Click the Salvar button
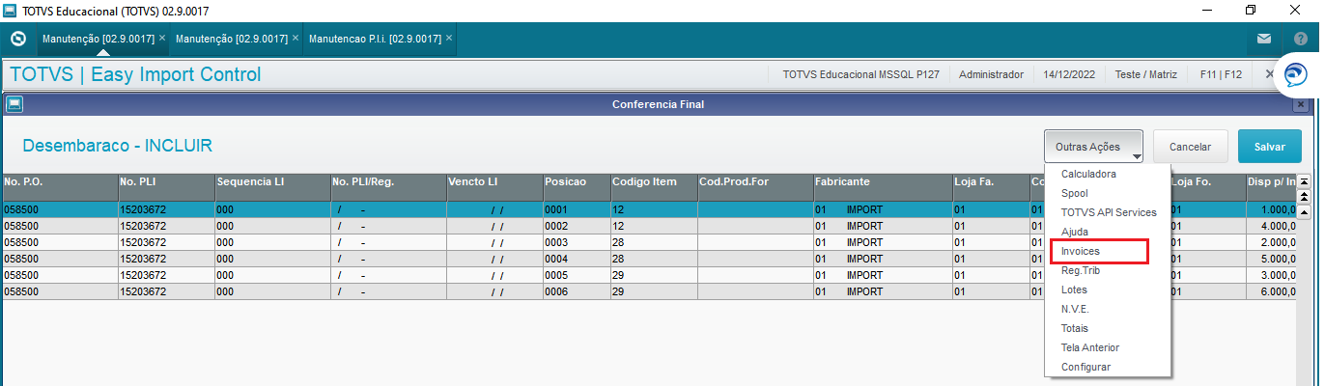Viewport: 1325px width, 386px height. tap(1269, 147)
